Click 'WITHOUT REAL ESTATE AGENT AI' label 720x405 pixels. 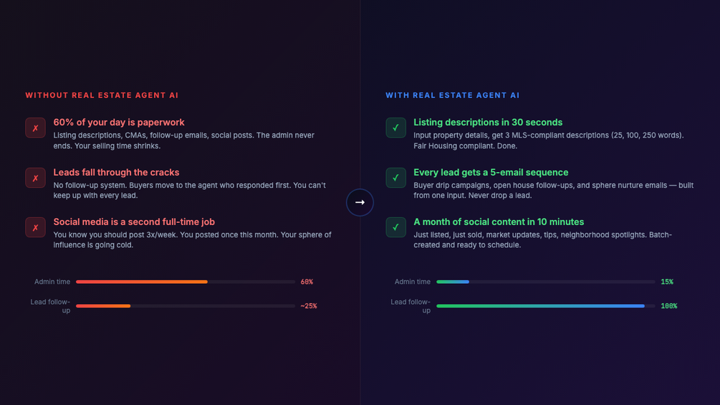click(102, 95)
